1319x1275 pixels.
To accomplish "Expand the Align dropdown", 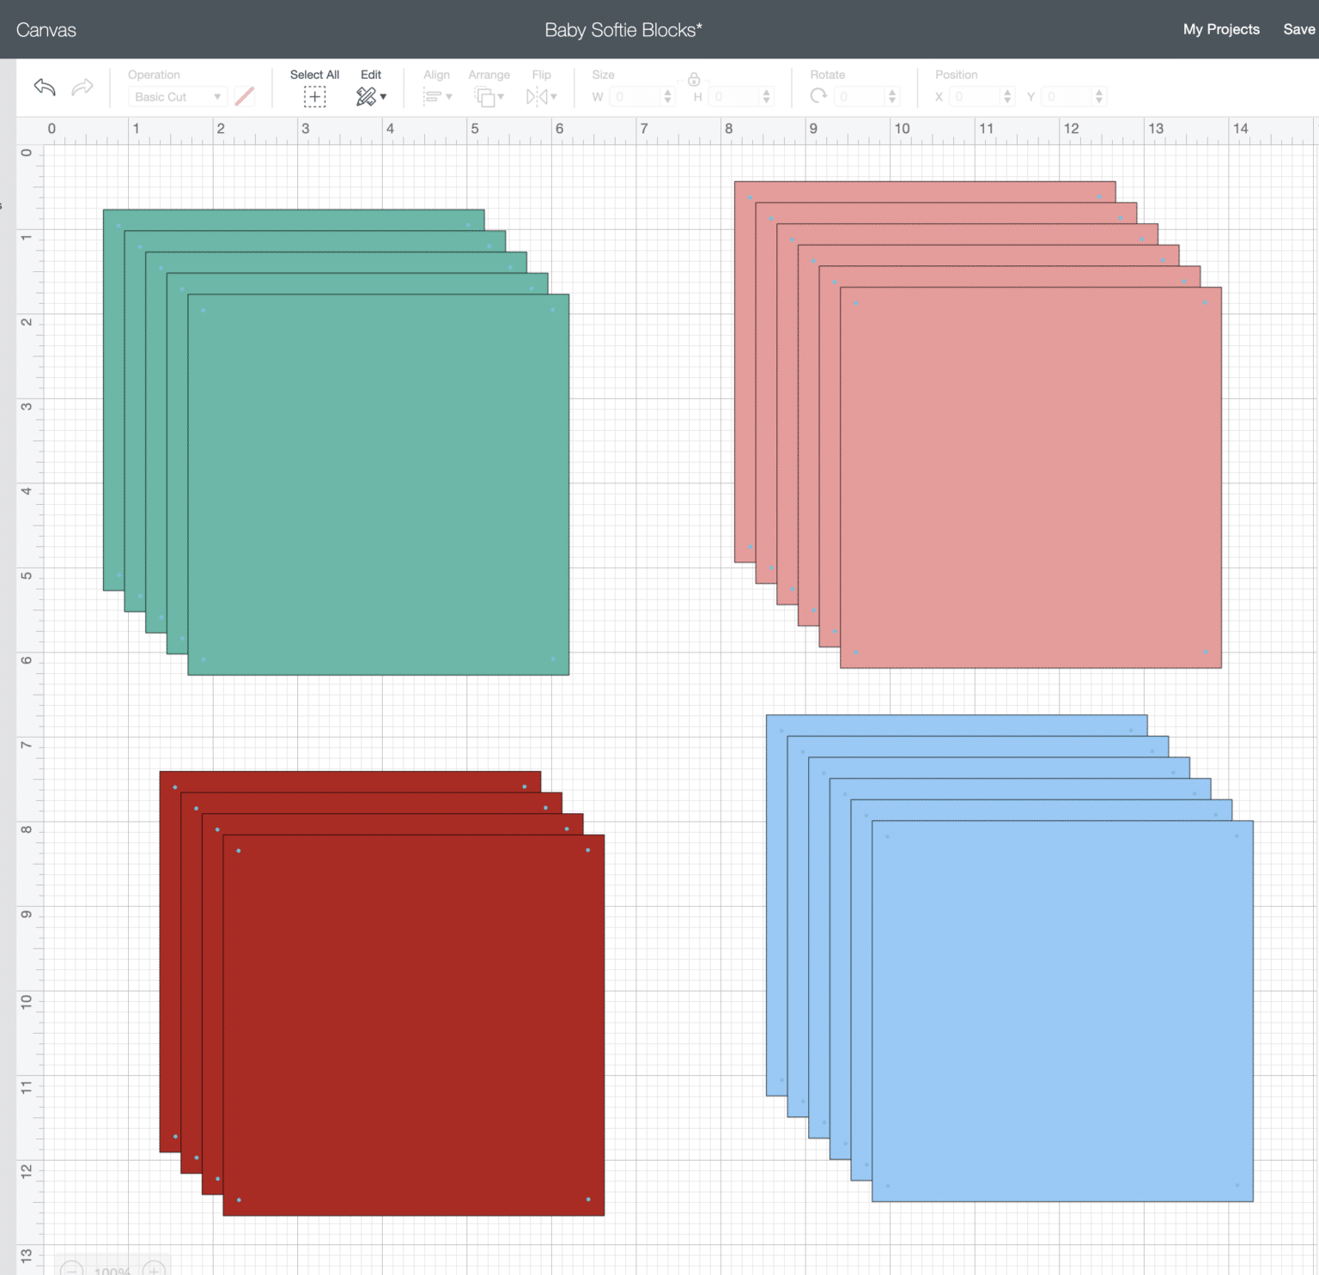I will (436, 96).
